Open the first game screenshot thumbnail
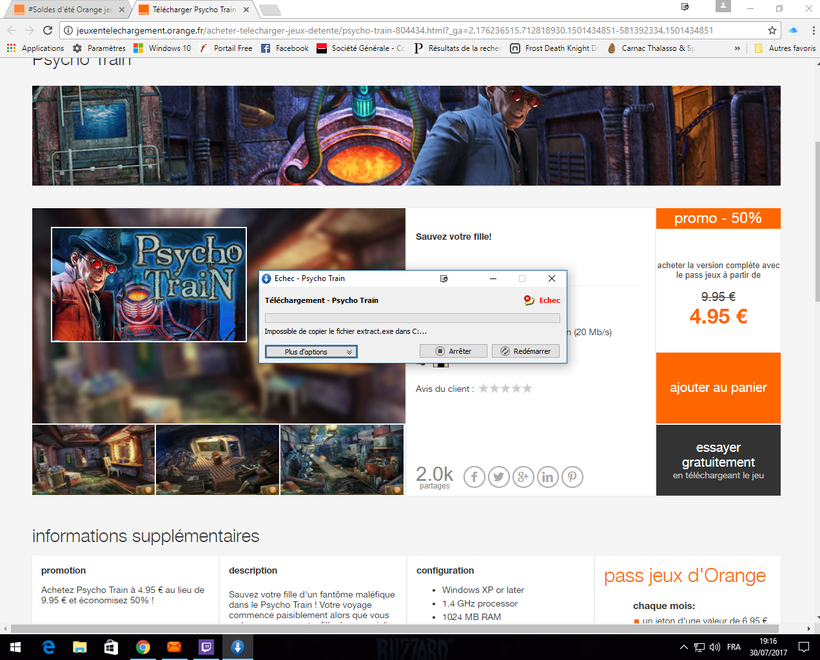 click(x=93, y=460)
